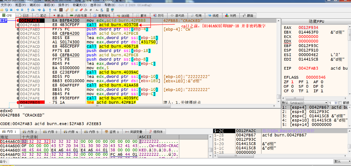Find intermodular calls toolbar icon
351x166 pixels.
point(101,10)
